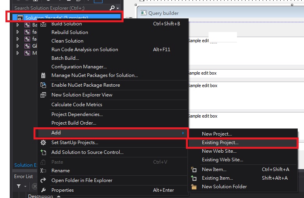This screenshot has height=198, width=304.
Task: Select Calculate Code Metrics
Action: click(113, 105)
